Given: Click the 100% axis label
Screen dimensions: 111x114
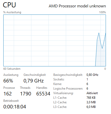Looking at the screenshot, I should pyautogui.click(x=103, y=12).
